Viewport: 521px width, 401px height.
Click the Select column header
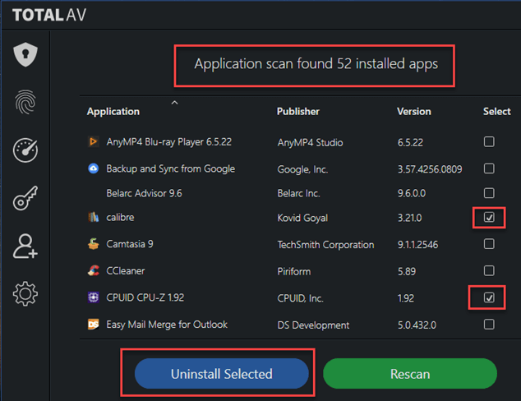pyautogui.click(x=496, y=111)
